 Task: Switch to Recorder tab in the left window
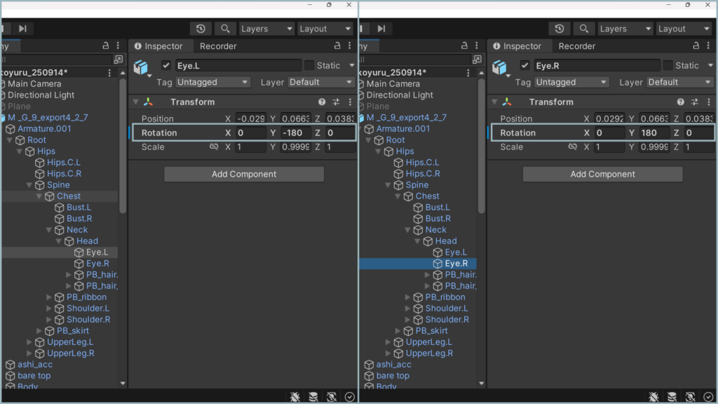218,46
